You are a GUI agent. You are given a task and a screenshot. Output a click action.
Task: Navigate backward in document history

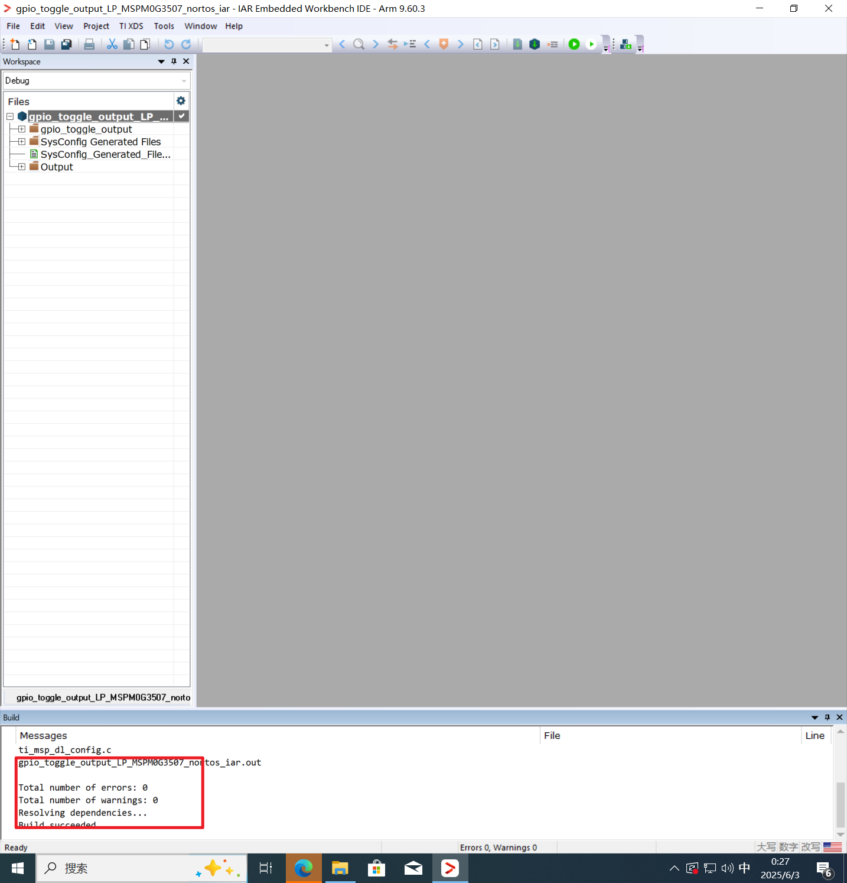[x=478, y=44]
